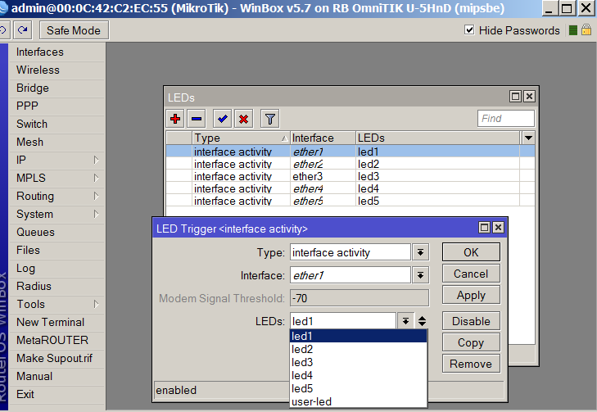Viewport: 597px width, 412px height.
Task: Click the Interface field showing ether1
Action: [x=351, y=275]
